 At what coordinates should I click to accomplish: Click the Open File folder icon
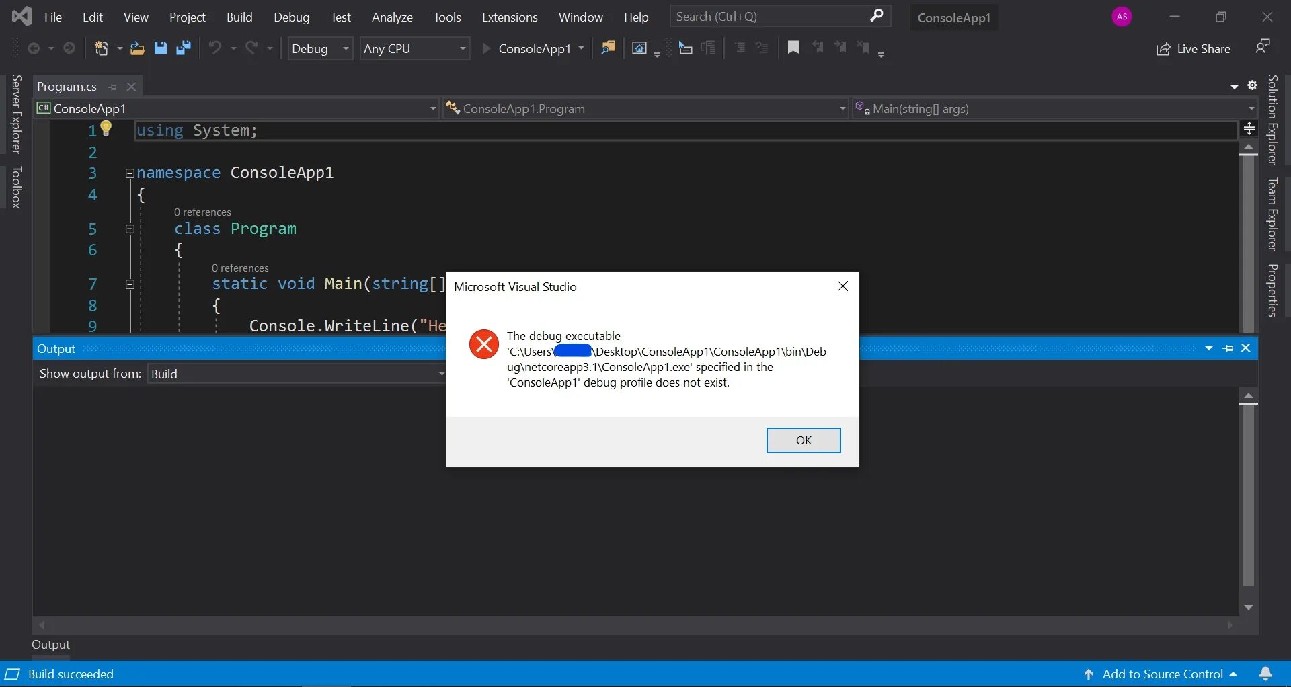pos(137,48)
